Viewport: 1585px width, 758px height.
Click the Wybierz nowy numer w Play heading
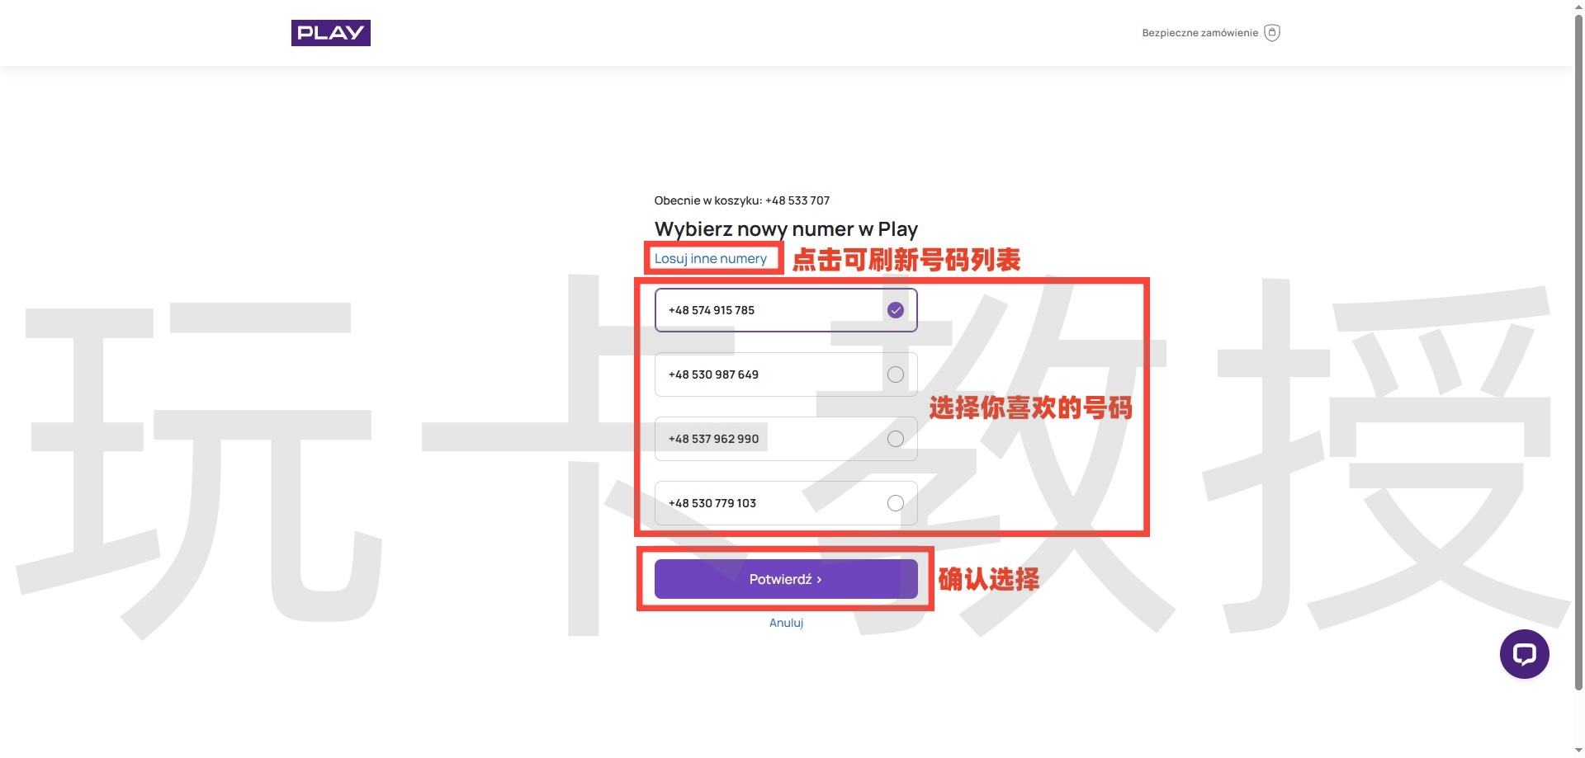click(786, 228)
